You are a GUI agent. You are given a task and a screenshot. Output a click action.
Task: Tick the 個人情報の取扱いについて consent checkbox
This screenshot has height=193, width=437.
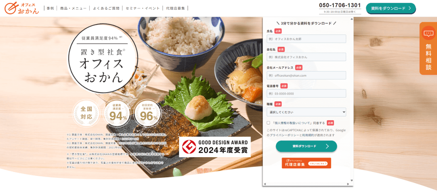point(268,123)
